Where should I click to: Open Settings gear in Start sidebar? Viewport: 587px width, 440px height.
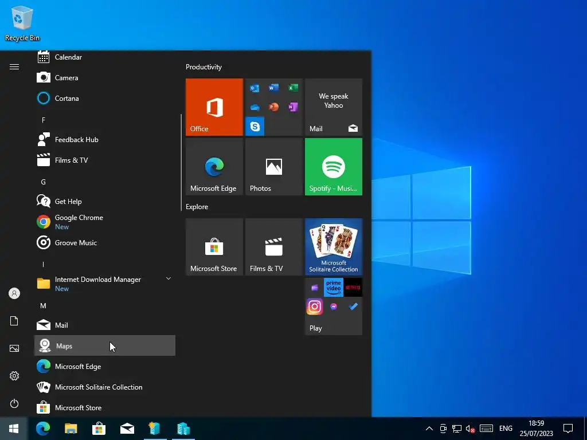[x=14, y=376]
